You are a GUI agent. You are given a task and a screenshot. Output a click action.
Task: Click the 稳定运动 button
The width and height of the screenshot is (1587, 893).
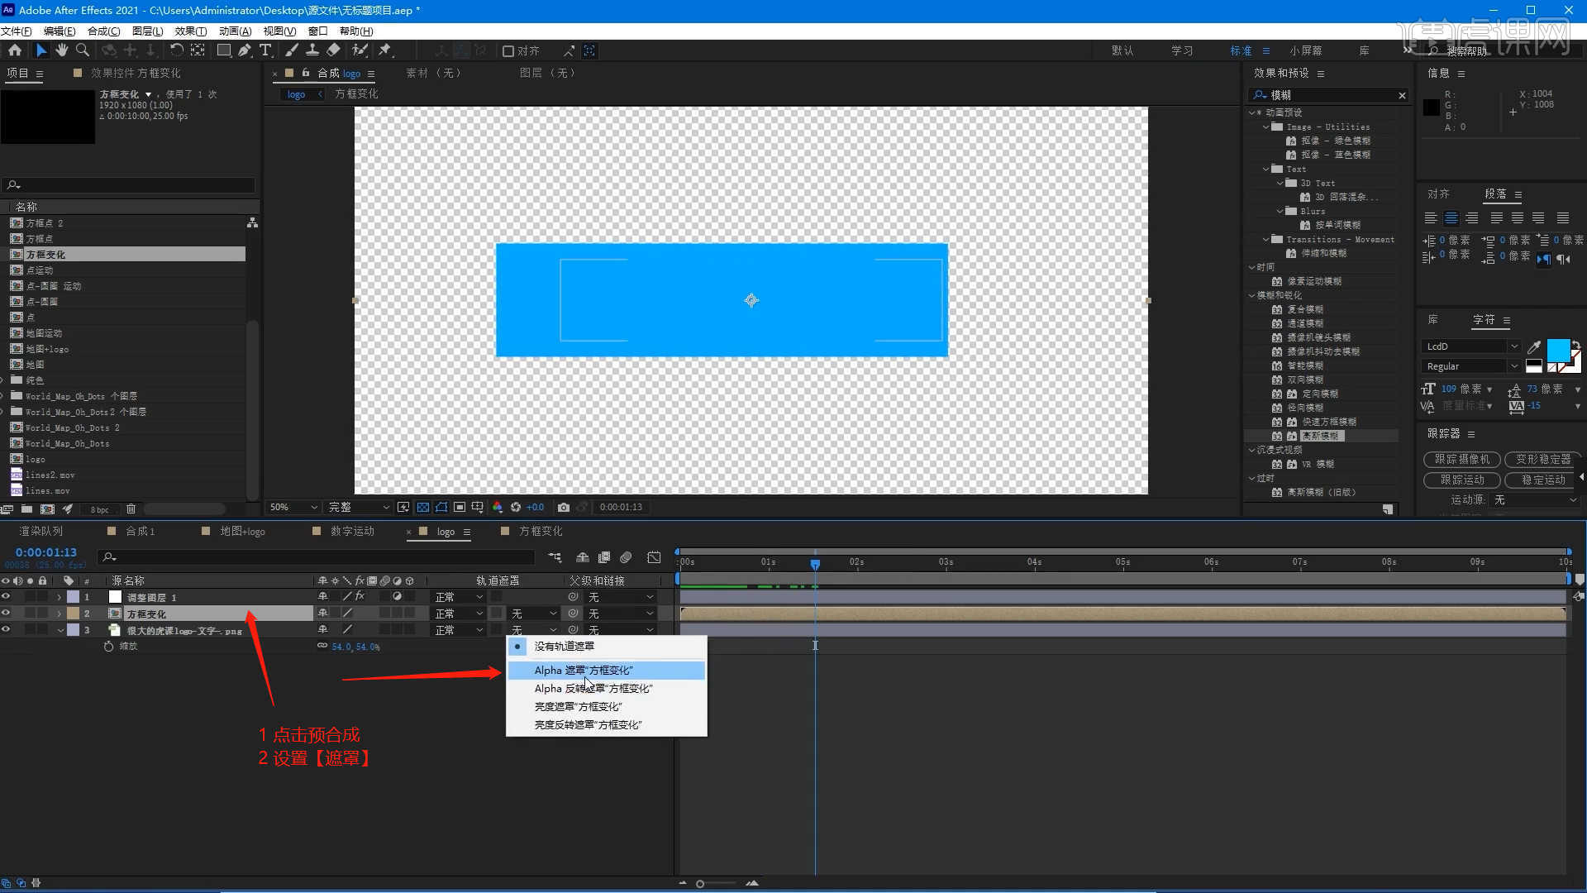[1543, 480]
